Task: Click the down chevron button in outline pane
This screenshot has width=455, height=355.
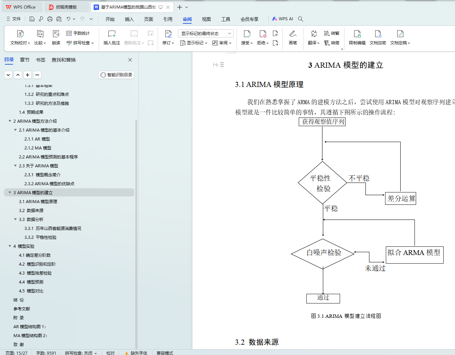Action: [x=8, y=75]
